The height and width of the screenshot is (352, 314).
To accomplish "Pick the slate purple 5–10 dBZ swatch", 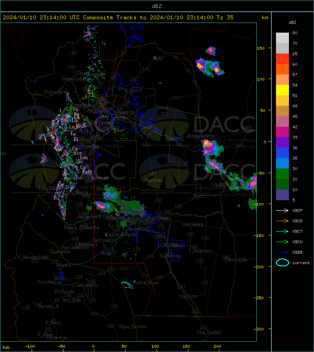I will coord(282,195).
